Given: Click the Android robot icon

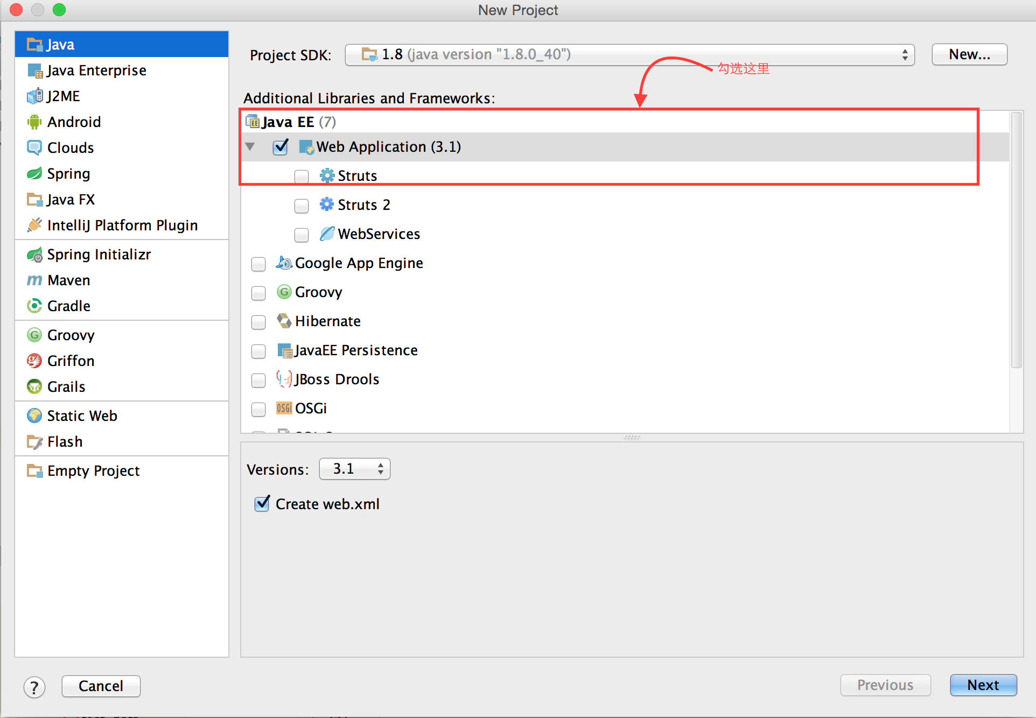Looking at the screenshot, I should pos(34,122).
